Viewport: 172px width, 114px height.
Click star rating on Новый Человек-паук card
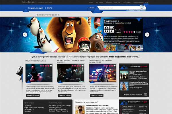pos(46,66)
